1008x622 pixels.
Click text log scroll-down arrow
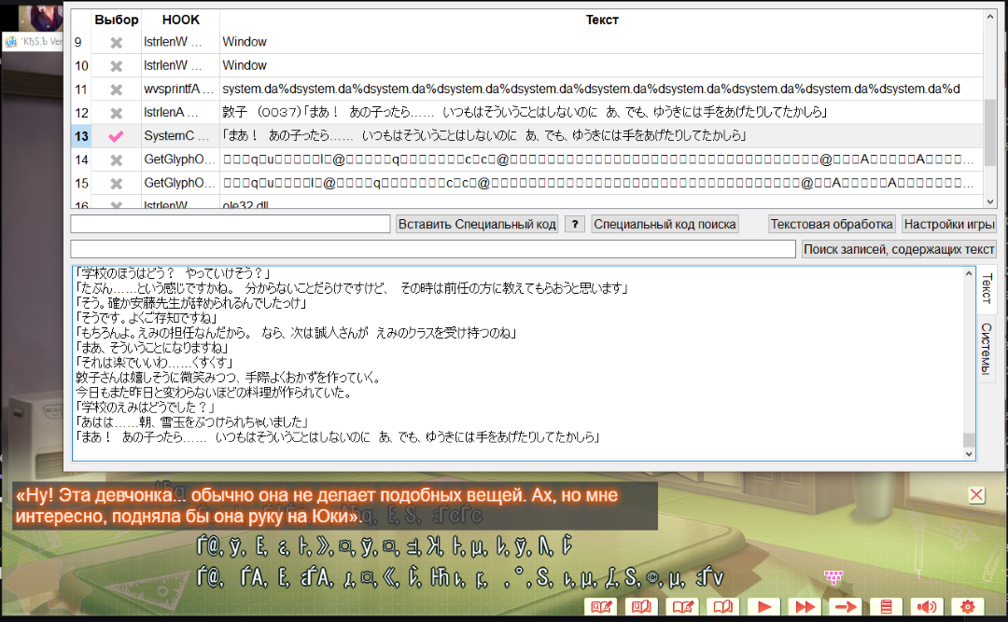click(x=969, y=453)
